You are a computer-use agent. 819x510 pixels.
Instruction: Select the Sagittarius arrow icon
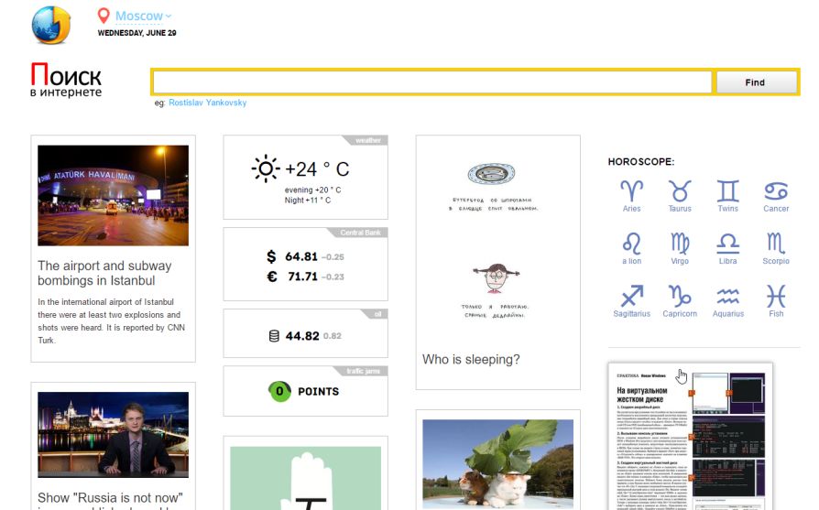631,296
